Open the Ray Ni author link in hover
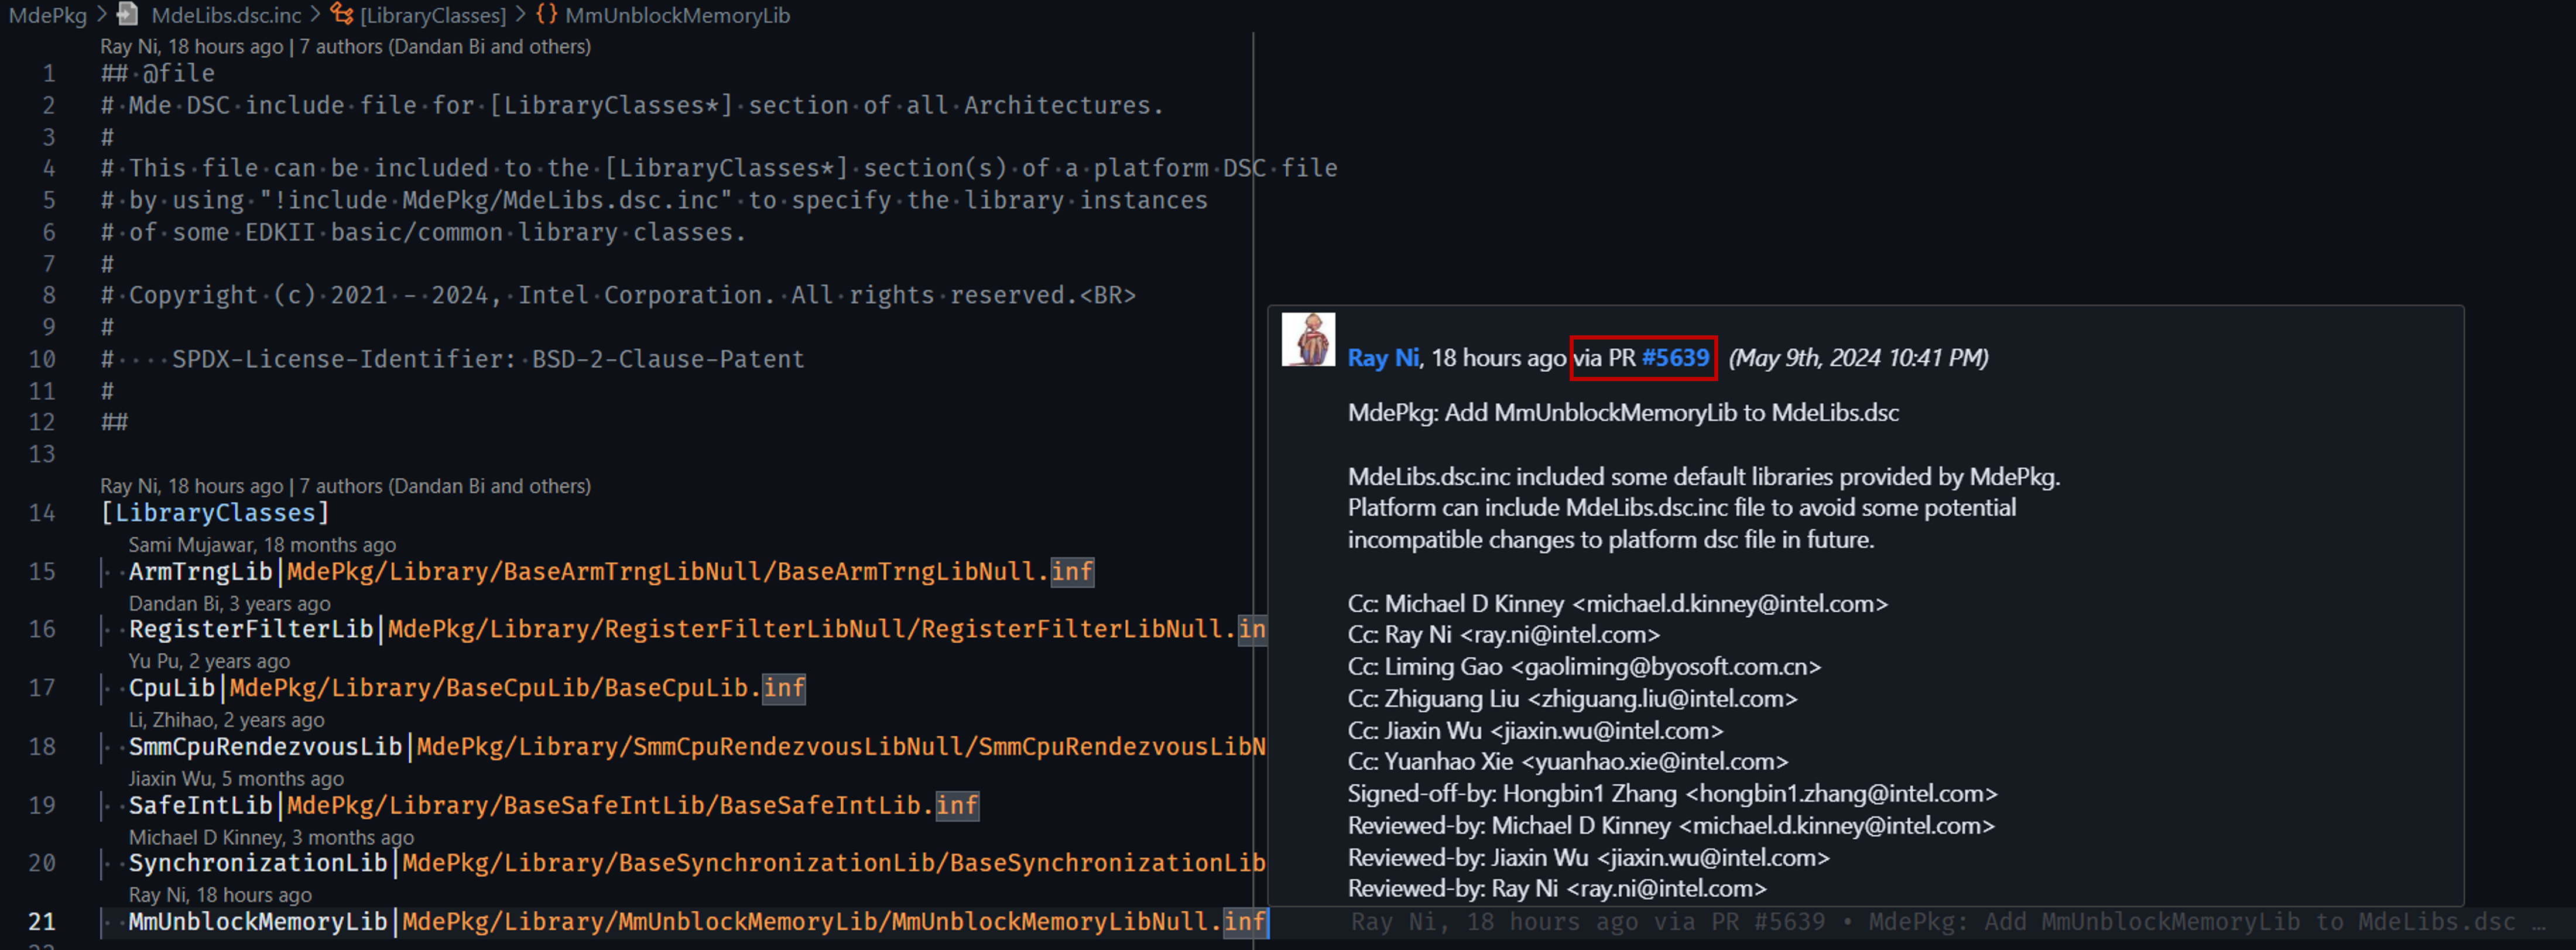This screenshot has width=2576, height=950. pyautogui.click(x=1383, y=358)
